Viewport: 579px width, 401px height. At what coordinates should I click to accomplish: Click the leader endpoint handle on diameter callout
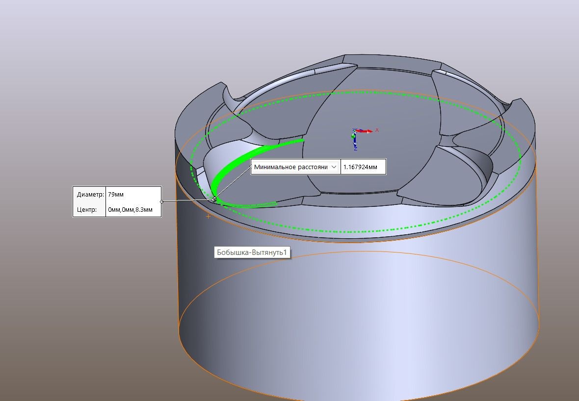point(162,201)
